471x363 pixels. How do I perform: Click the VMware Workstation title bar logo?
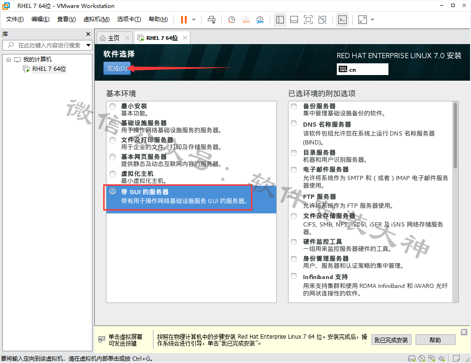click(x=6, y=6)
